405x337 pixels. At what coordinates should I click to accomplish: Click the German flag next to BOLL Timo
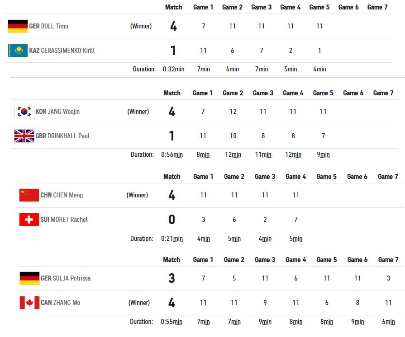[x=18, y=26]
